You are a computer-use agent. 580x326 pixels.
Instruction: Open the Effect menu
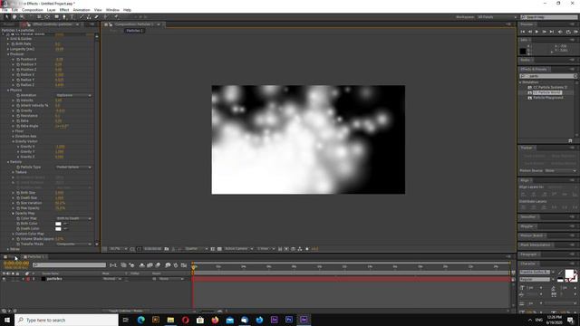pos(64,10)
